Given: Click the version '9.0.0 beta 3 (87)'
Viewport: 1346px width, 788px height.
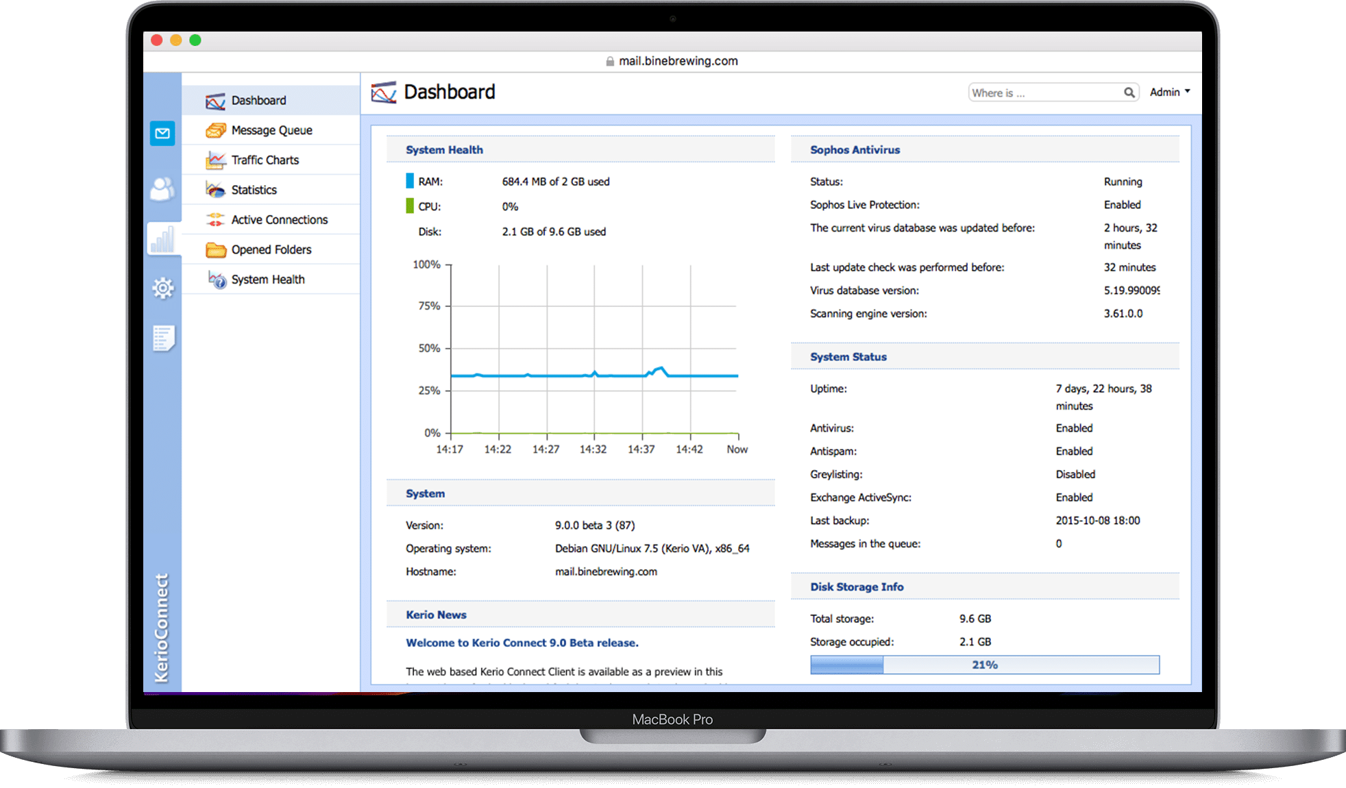Looking at the screenshot, I should [x=595, y=526].
